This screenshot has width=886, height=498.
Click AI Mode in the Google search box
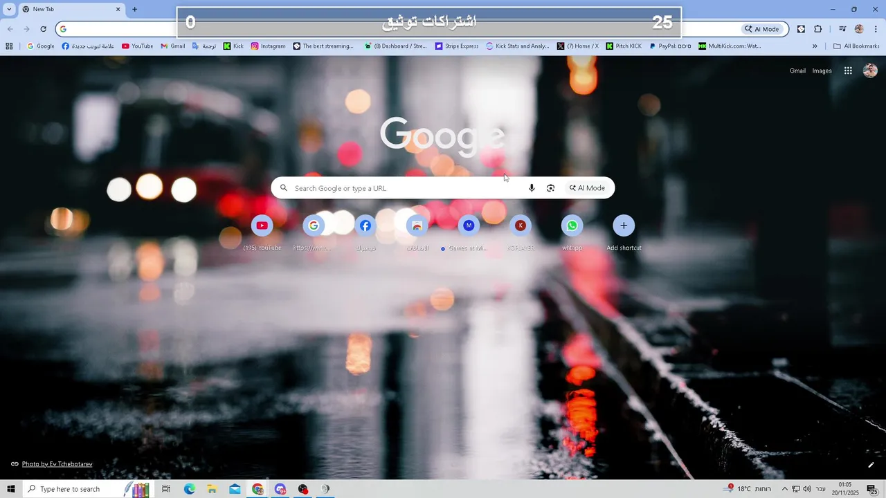[x=587, y=188]
